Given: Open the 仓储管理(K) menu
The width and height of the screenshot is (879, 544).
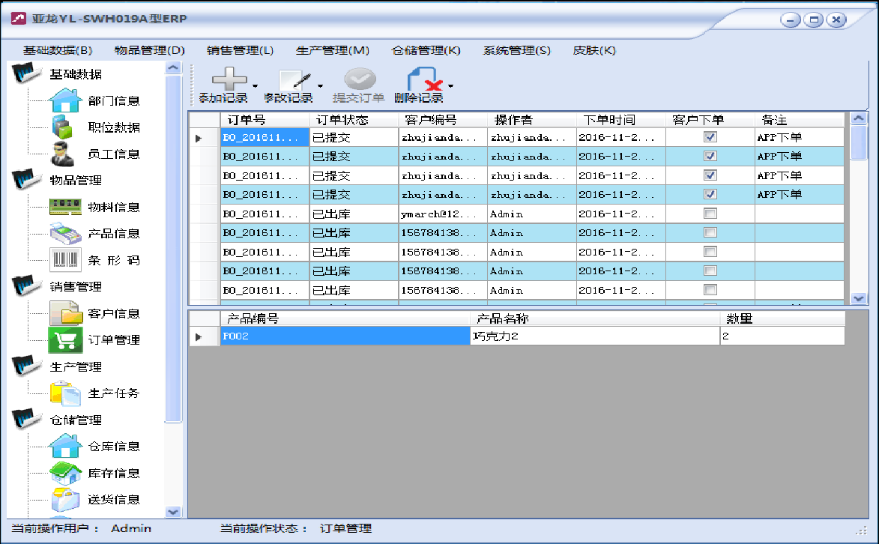Looking at the screenshot, I should click(x=426, y=50).
